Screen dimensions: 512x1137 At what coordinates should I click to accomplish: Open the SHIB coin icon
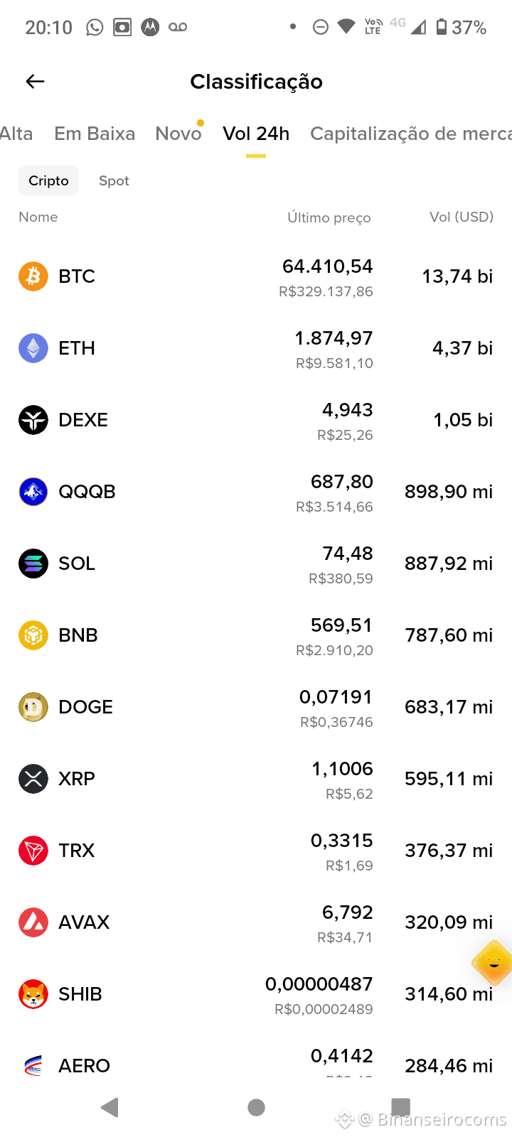[33, 994]
